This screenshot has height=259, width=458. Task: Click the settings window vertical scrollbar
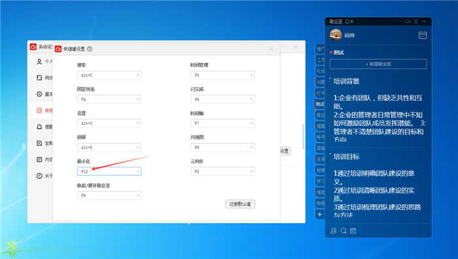tap(303, 136)
